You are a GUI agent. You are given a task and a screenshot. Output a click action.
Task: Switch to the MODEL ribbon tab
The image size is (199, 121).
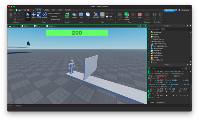click(46, 10)
